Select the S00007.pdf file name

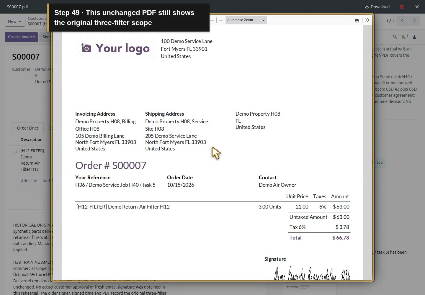tap(18, 7)
